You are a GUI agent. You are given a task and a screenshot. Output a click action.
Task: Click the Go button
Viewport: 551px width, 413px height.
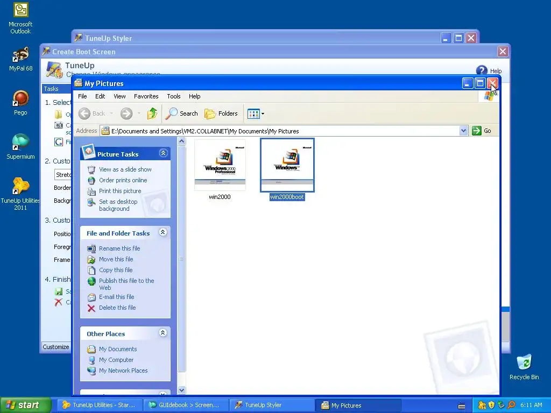(x=482, y=131)
